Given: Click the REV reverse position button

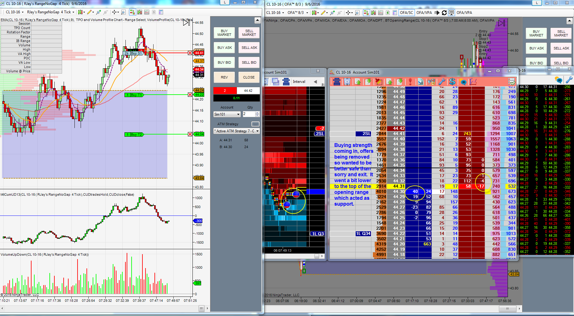Looking at the screenshot, I should click(x=224, y=77).
